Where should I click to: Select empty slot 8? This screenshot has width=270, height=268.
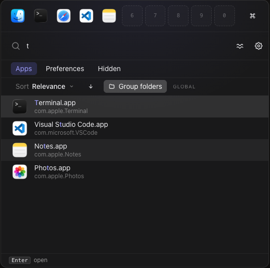pos(178,16)
